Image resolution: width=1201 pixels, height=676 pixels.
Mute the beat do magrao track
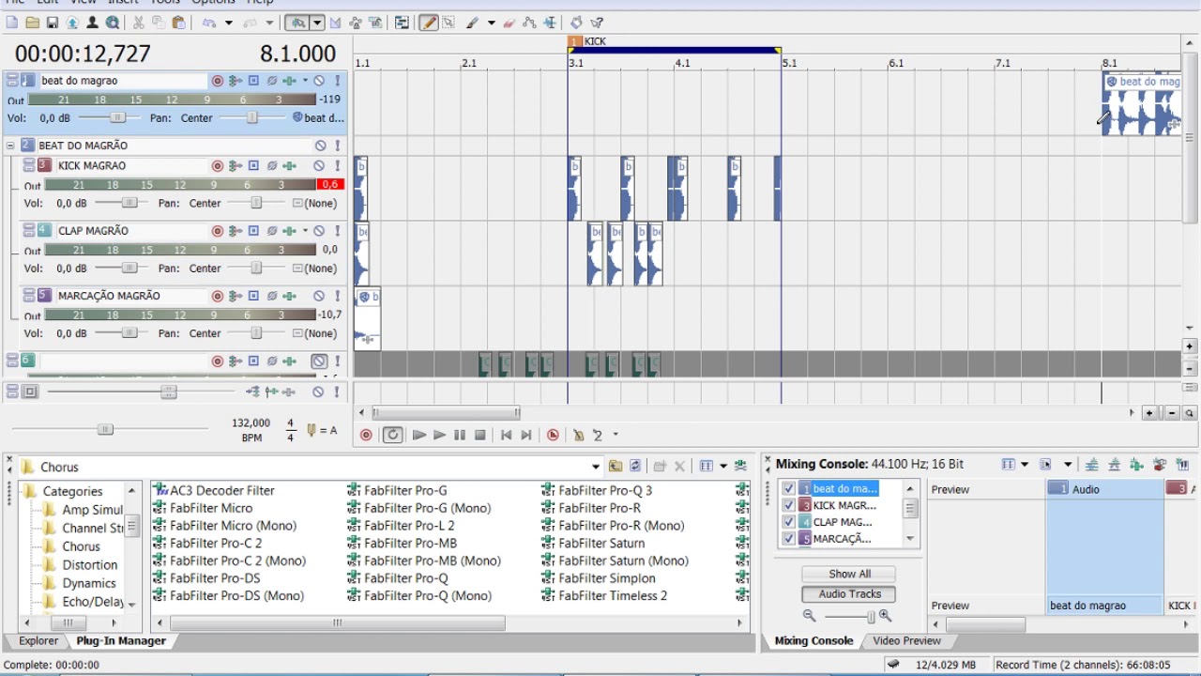[320, 81]
